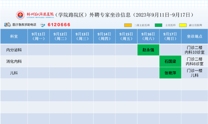Image resolution: width=208 pixels, height=124 pixels.
Task: Click the 外聘专家坐诊信息 title text
Action: (110, 15)
